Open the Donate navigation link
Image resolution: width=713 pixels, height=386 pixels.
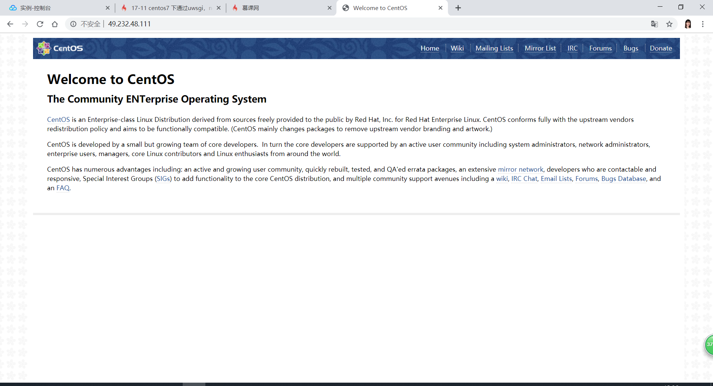(x=661, y=48)
